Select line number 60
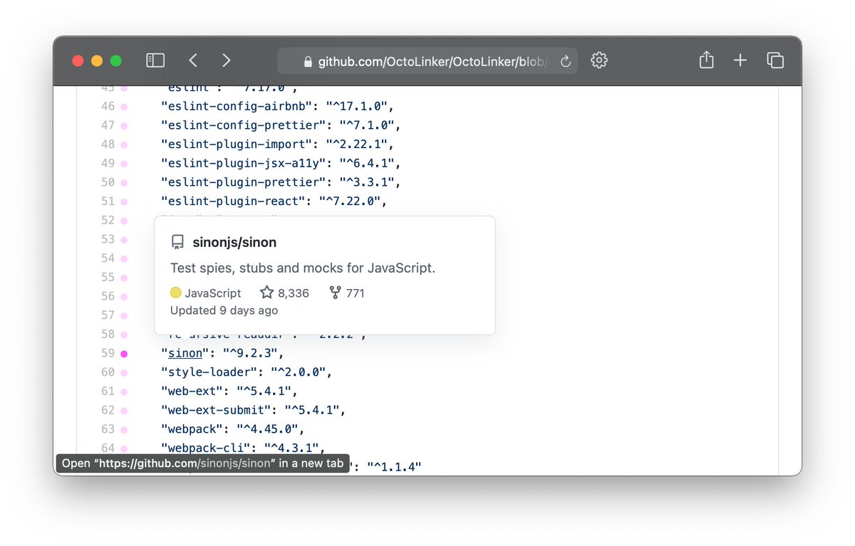This screenshot has width=855, height=546. pyautogui.click(x=108, y=372)
